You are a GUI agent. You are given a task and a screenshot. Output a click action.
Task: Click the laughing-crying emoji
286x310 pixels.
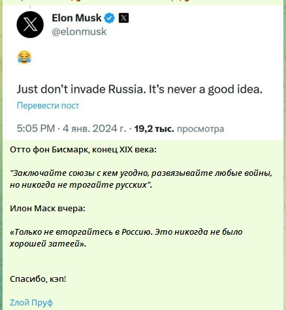(24, 58)
